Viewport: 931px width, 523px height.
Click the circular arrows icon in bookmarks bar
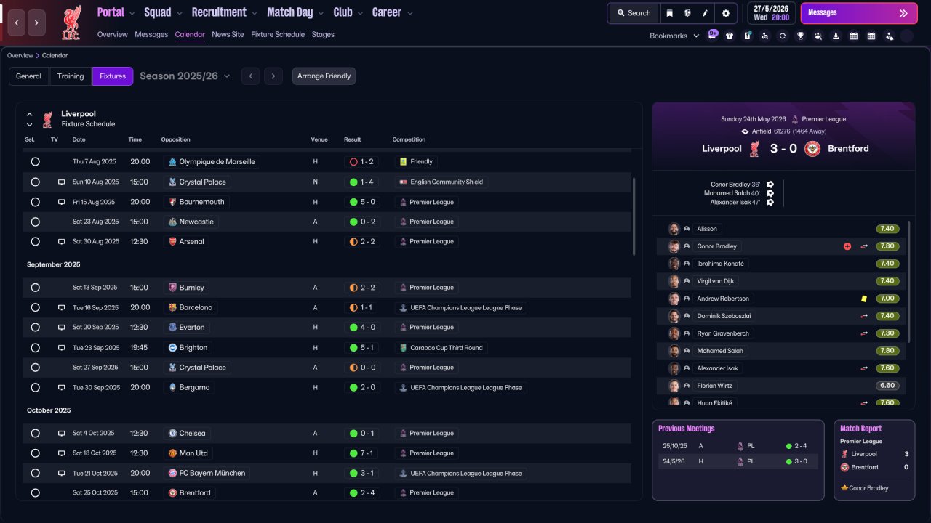[x=783, y=36]
